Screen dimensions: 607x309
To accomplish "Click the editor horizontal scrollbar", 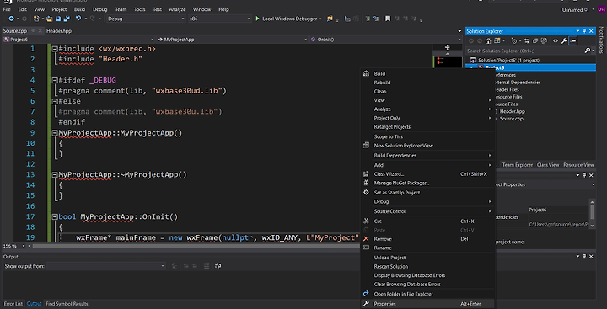I will 196,246.
